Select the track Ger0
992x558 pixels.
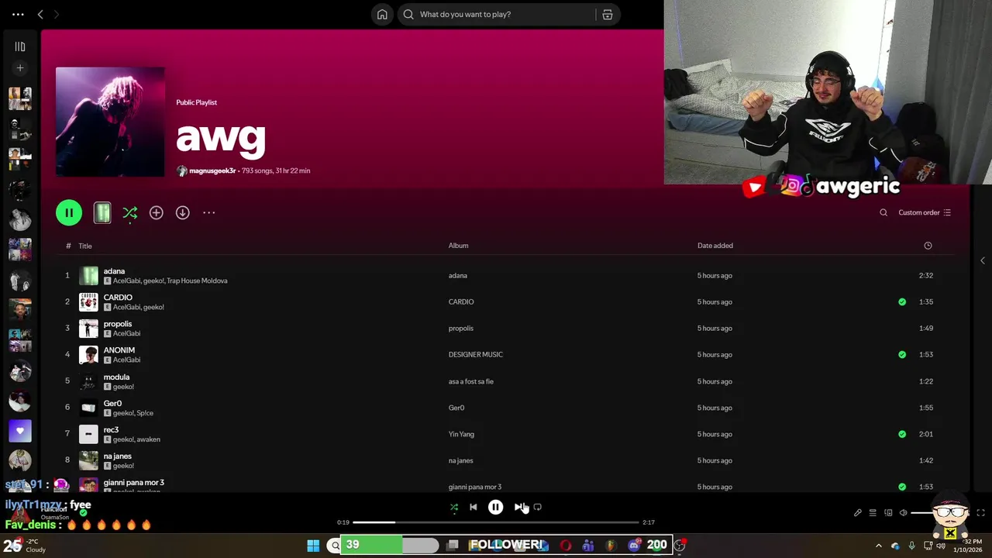click(112, 403)
